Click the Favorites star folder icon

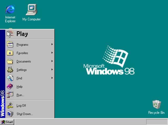[10, 53]
